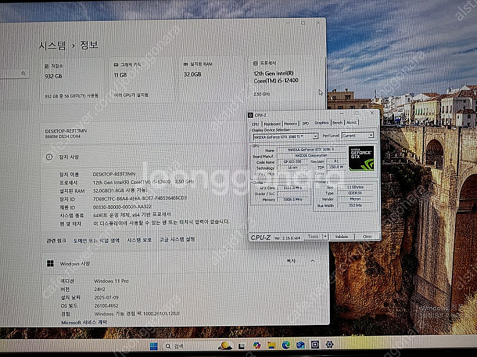
Task: Switch to the CPU tab in CPU-Z
Action: coord(255,124)
